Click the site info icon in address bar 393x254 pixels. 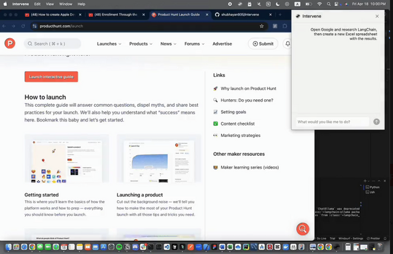click(x=34, y=26)
